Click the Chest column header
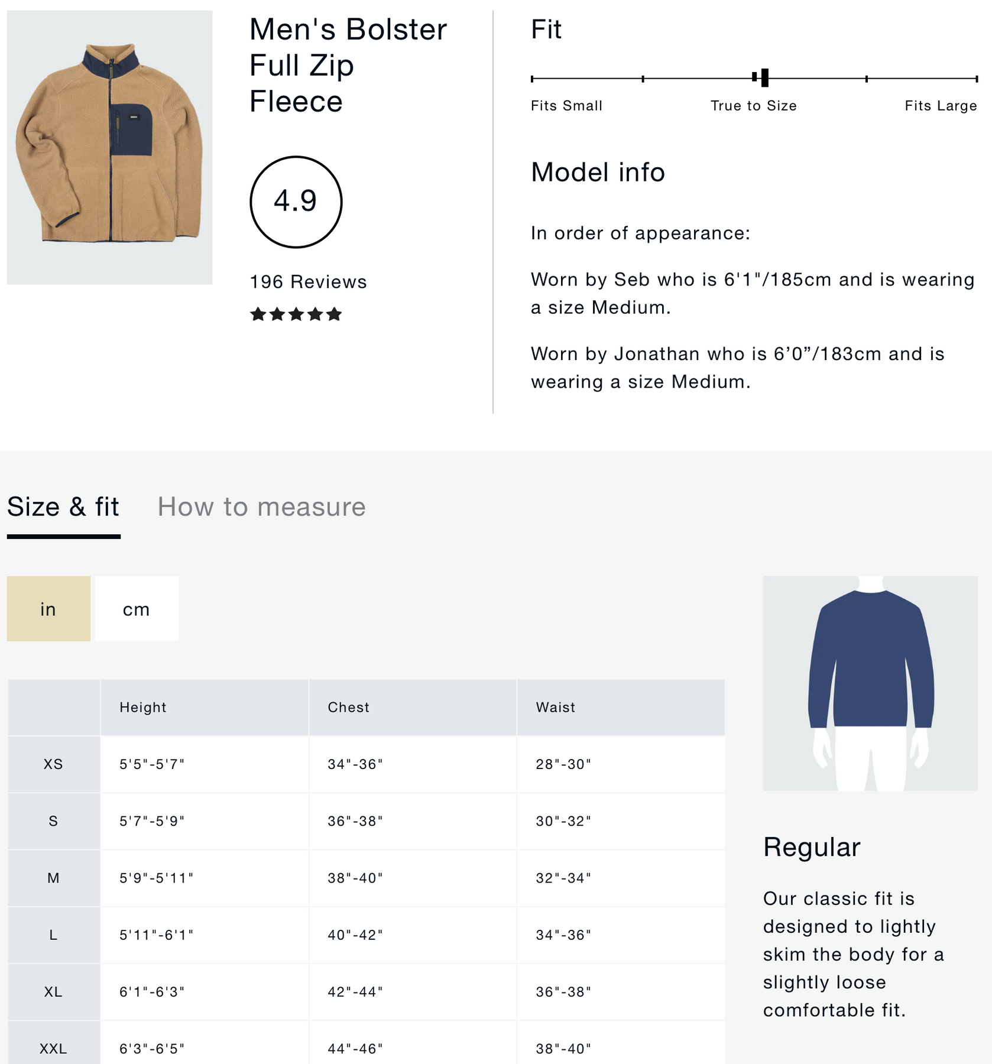Viewport: 992px width, 1064px height. tap(349, 707)
